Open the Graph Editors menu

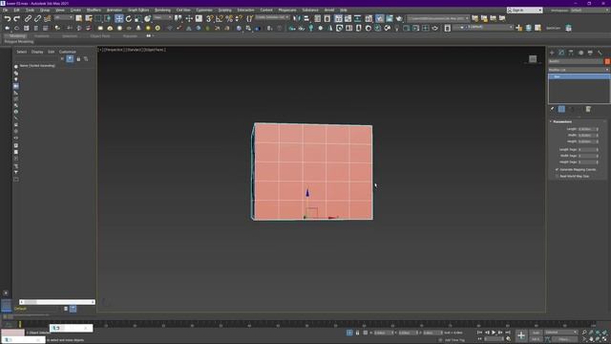[138, 11]
